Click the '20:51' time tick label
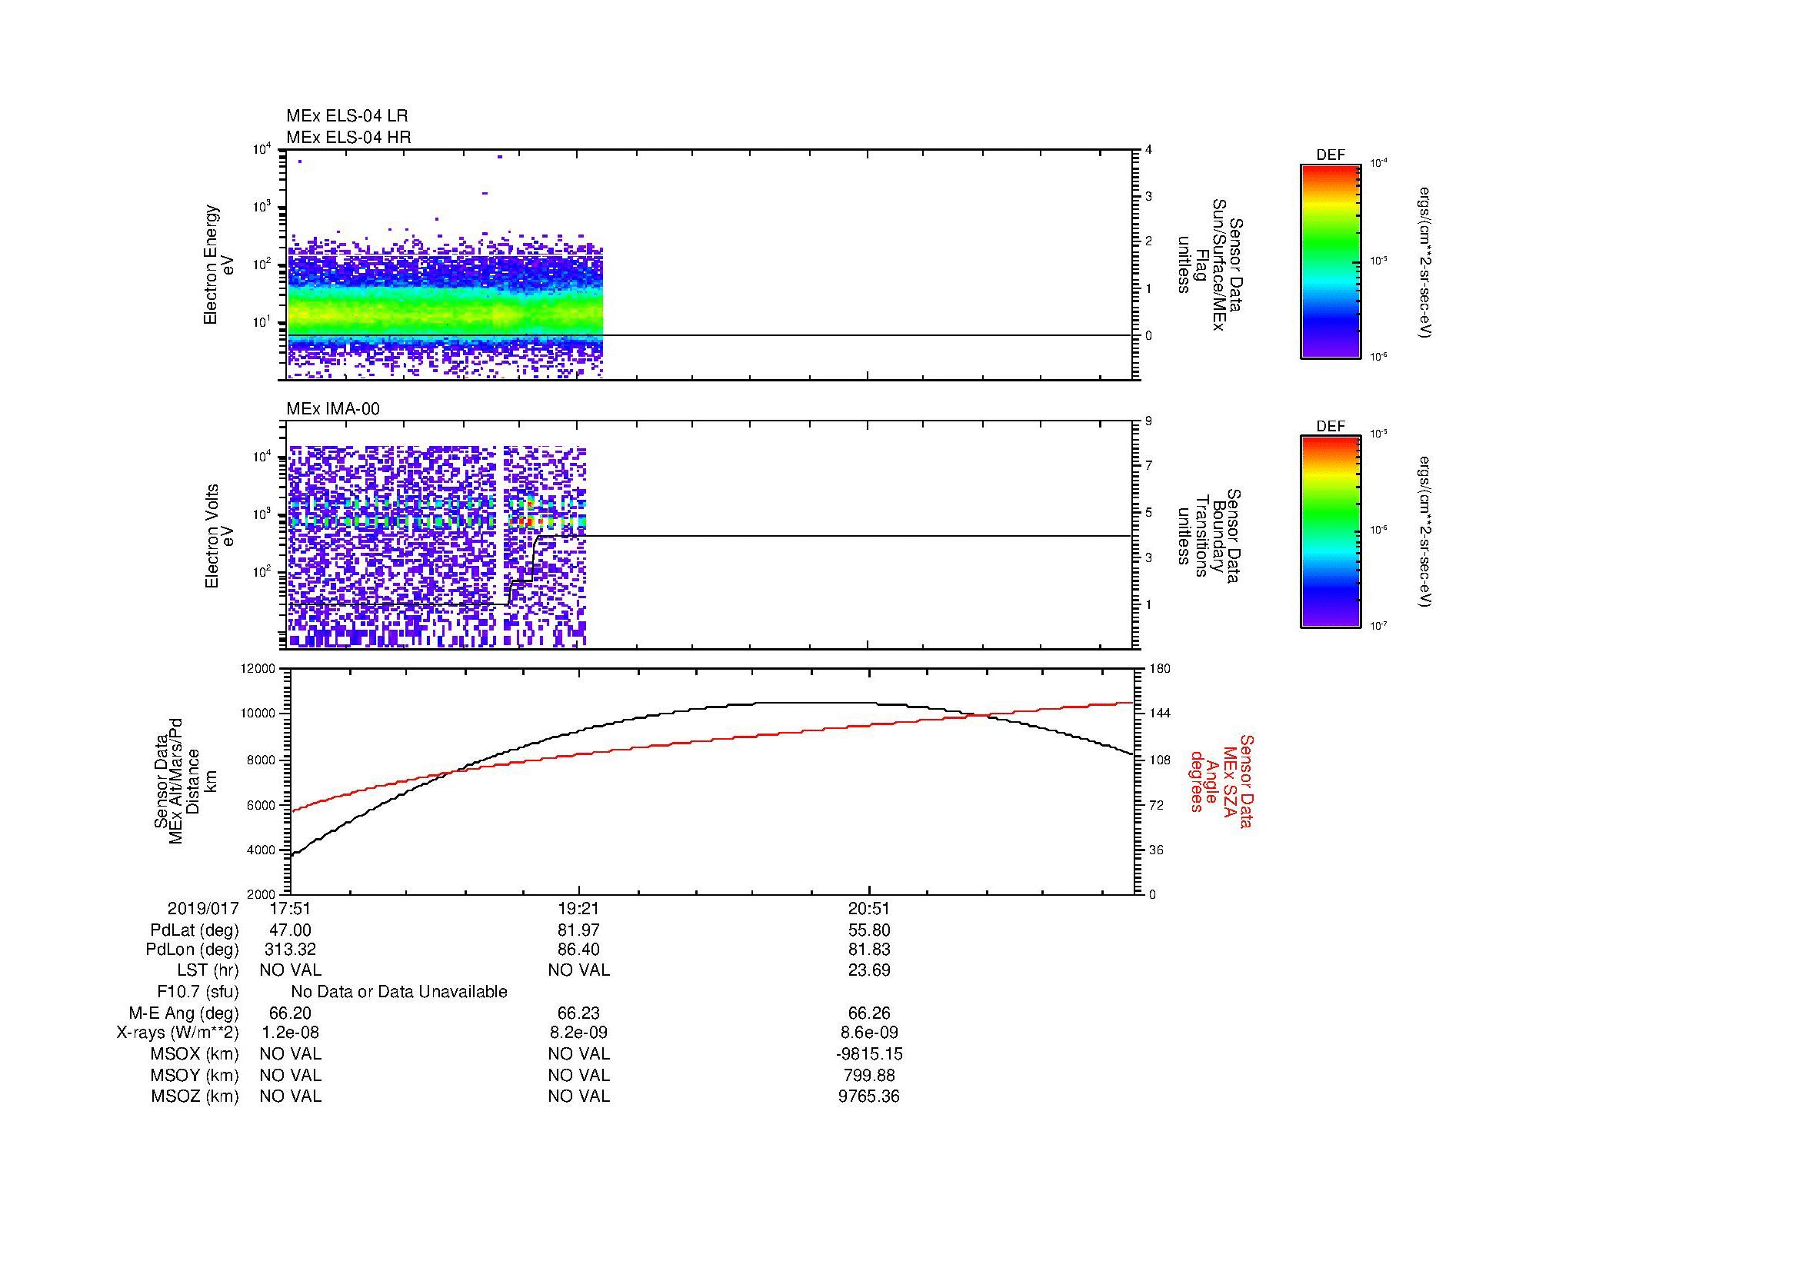Viewport: 1799px width, 1271px height. (x=869, y=908)
